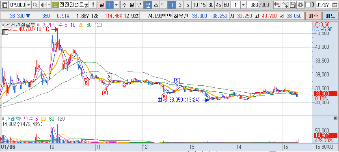Select the 10-minute interval button
The width and height of the screenshot is (339, 152).
pos(195,5)
